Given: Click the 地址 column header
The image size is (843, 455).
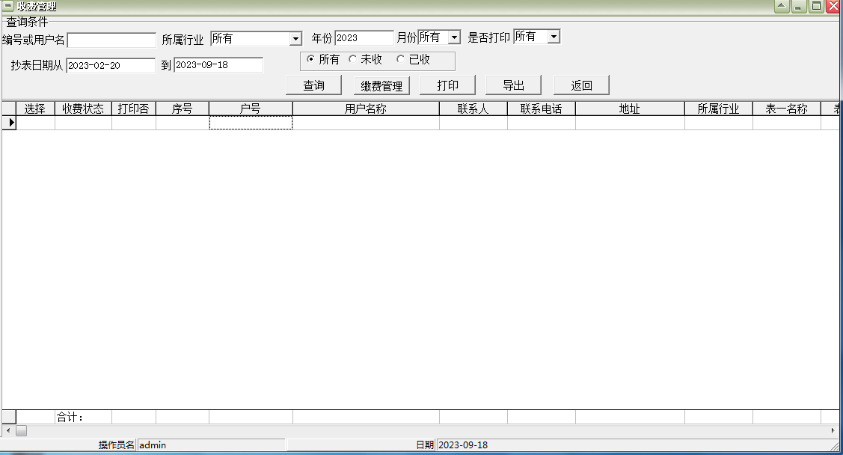Looking at the screenshot, I should tap(630, 109).
